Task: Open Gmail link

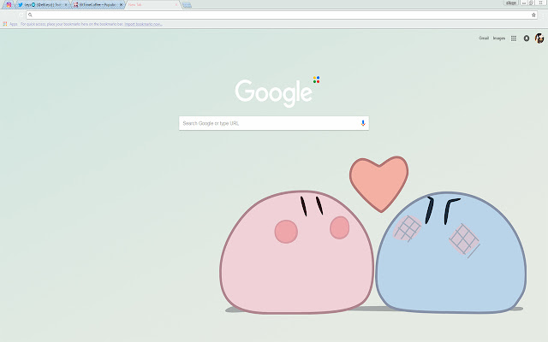Action: tap(484, 38)
